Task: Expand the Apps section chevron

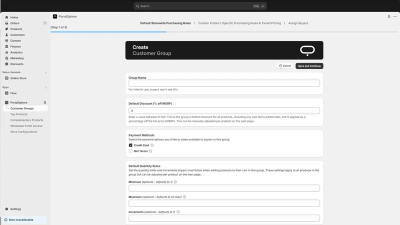Action: 45,88
